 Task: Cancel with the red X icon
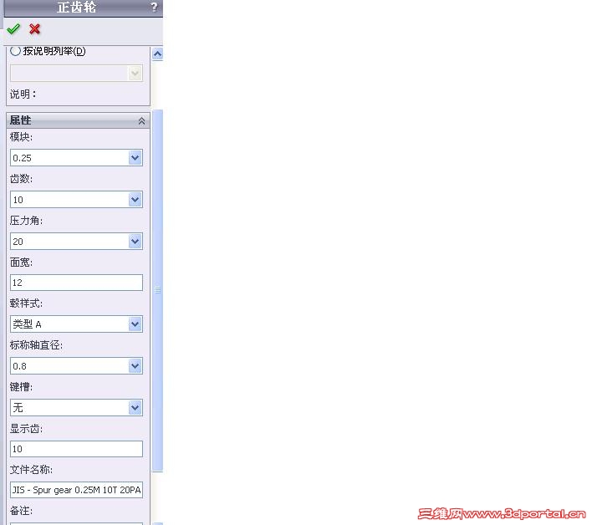pyautogui.click(x=34, y=29)
